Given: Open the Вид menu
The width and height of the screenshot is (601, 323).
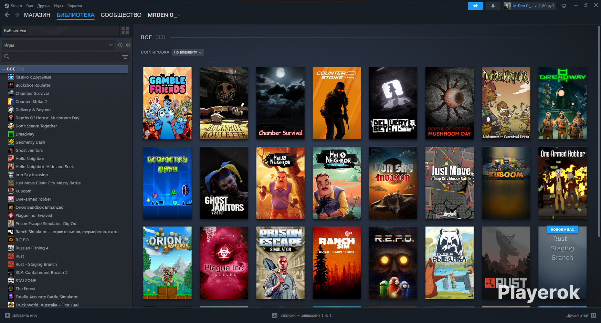Looking at the screenshot, I should point(30,6).
